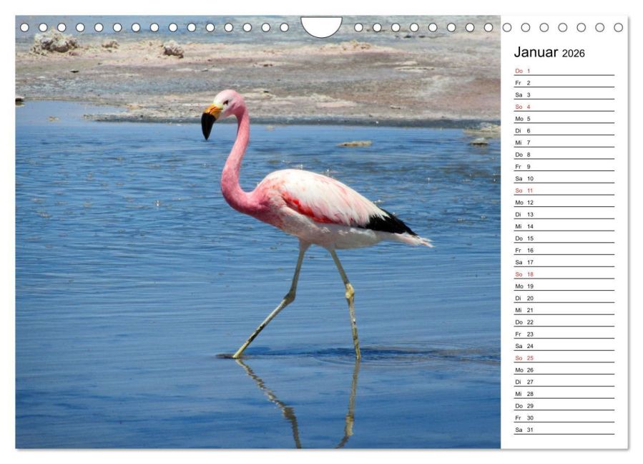Screen dimensions: 643x464
Task: Click the Januar 2026 month heading
Action: (549, 52)
